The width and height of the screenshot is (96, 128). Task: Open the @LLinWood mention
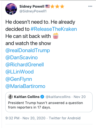[20, 72]
